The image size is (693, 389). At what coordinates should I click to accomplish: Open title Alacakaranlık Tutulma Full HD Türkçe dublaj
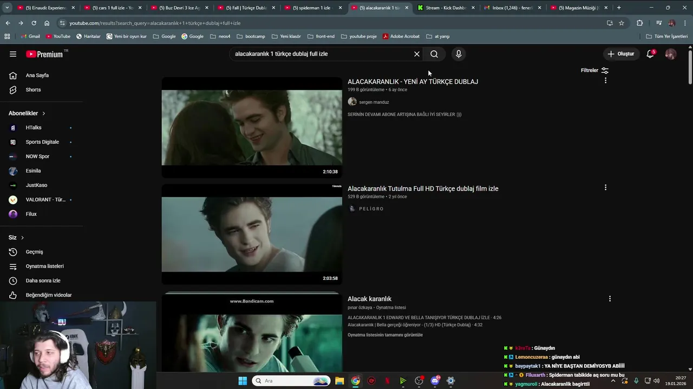point(423,189)
